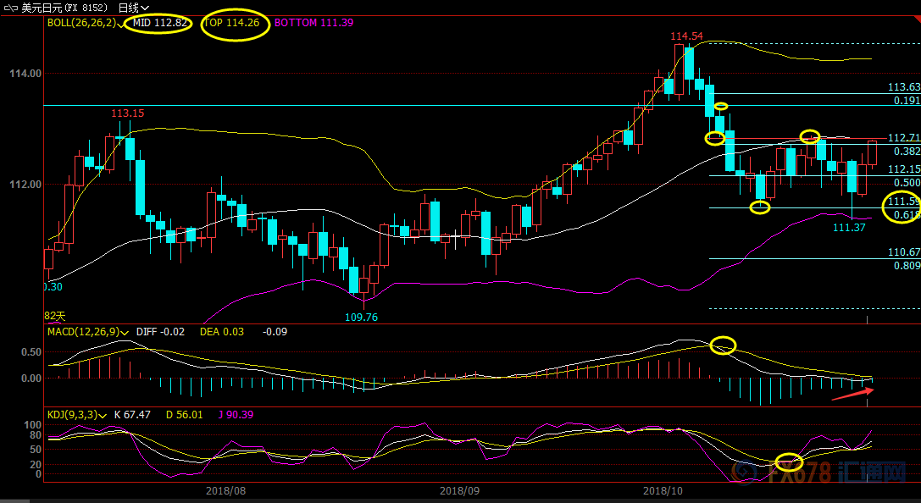Screen dimensions: 921x503
Task: Click the D 56.01 KDJ value
Action: pyautogui.click(x=185, y=415)
